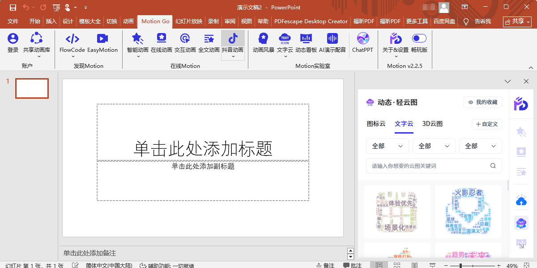
Task: Expand the first 全部 filter dropdown
Action: (388, 146)
